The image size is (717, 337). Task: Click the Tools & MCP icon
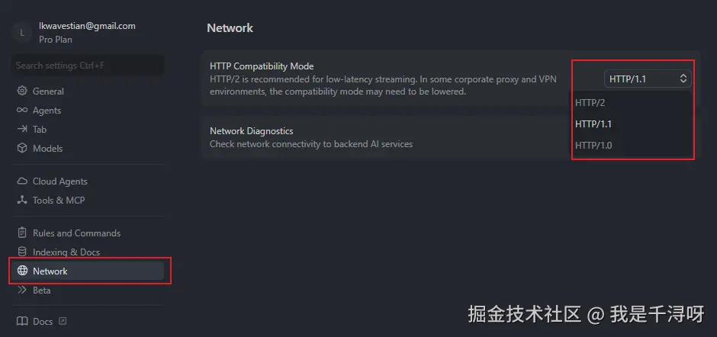pyautogui.click(x=22, y=201)
